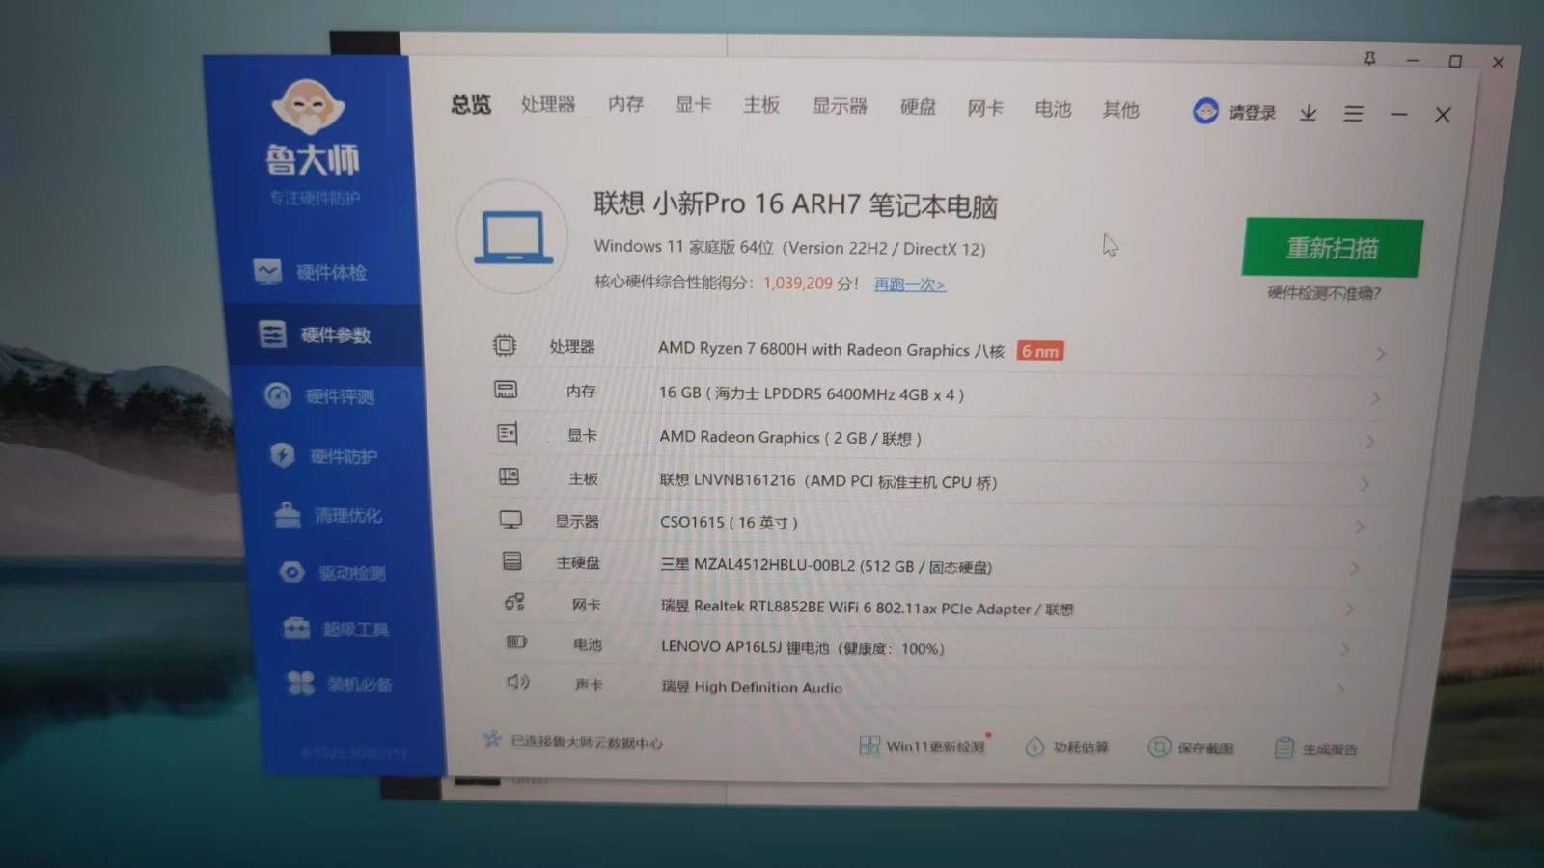Click 16 GB LPDDR5 memory text
The width and height of the screenshot is (1544, 868).
click(x=811, y=393)
